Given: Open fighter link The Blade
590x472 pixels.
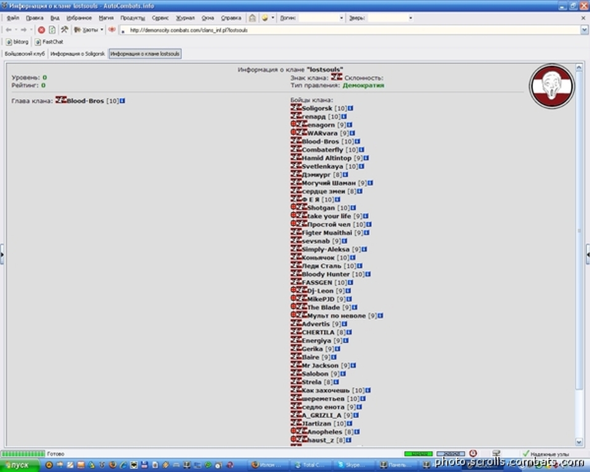Looking at the screenshot, I should coord(324,307).
